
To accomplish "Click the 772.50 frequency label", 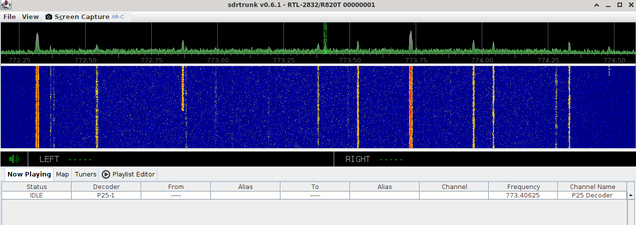I will click(x=85, y=60).
